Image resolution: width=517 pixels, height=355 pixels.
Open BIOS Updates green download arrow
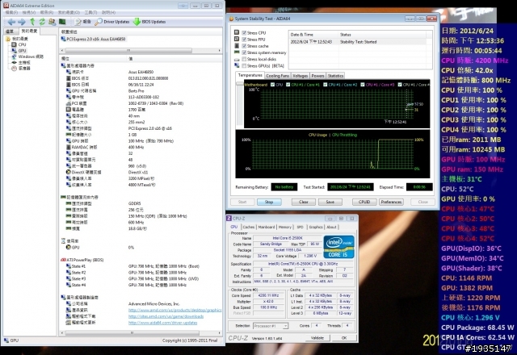137,22
